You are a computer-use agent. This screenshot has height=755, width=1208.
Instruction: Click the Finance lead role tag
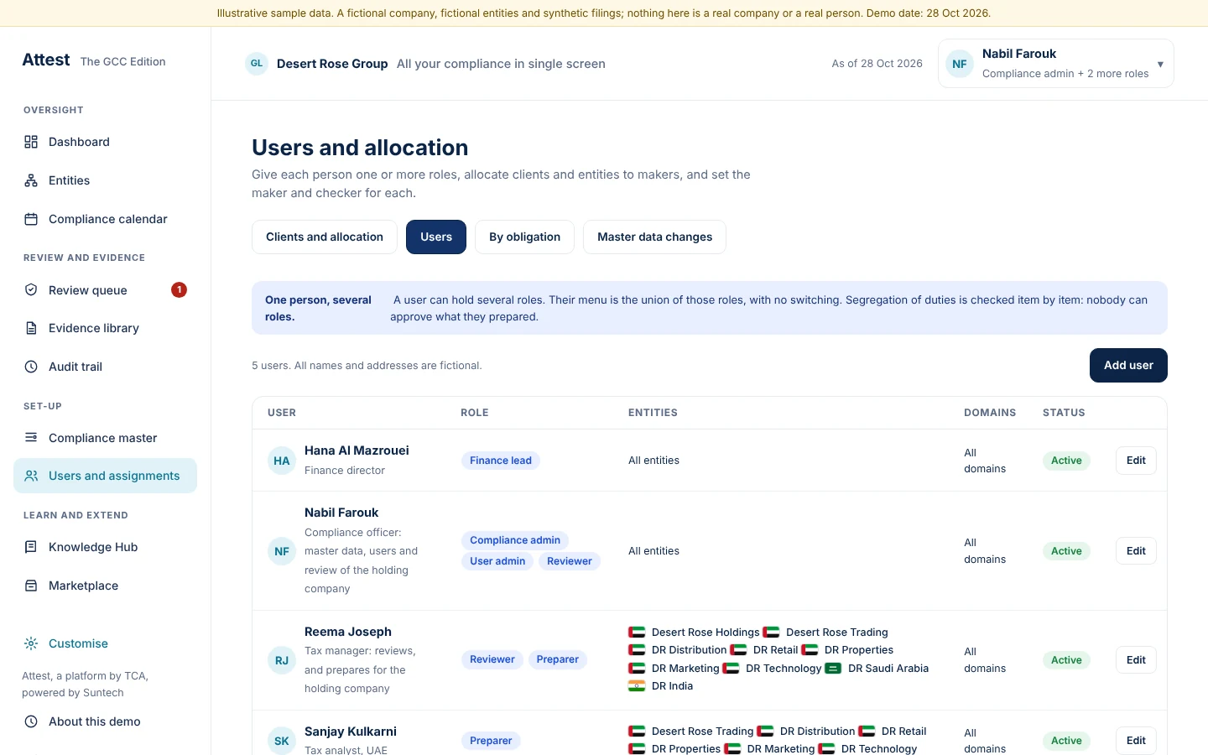point(501,461)
